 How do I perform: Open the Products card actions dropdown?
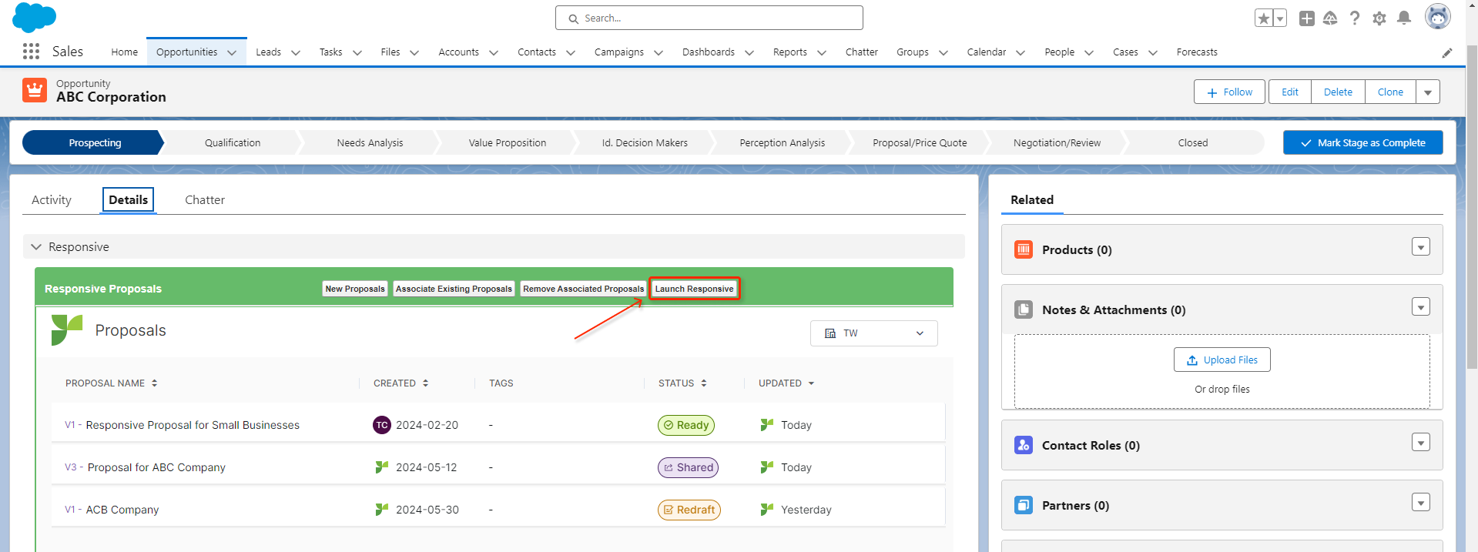point(1421,246)
